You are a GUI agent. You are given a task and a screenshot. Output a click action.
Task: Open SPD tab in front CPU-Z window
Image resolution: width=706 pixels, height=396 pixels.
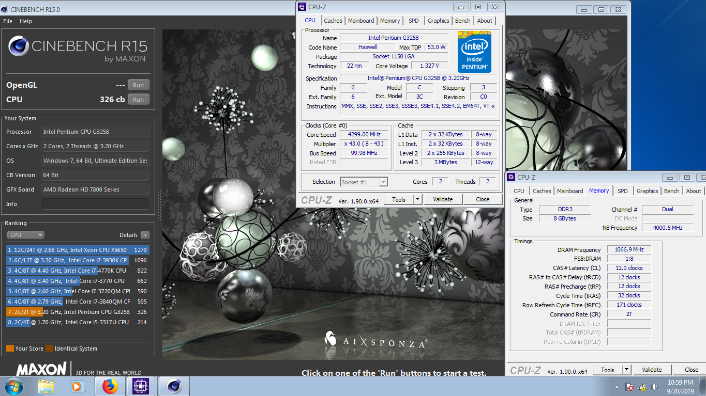point(414,21)
